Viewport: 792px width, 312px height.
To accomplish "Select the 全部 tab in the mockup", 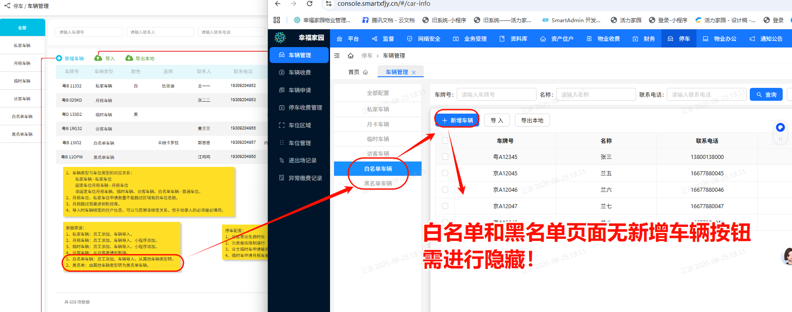I will pos(22,28).
